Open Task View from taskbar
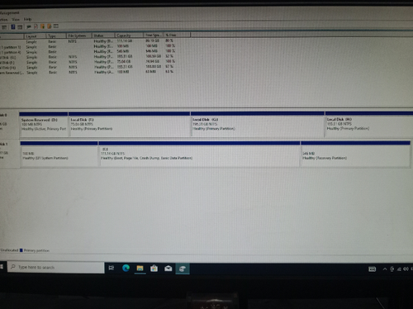This screenshot has height=309, width=413. click(112, 268)
